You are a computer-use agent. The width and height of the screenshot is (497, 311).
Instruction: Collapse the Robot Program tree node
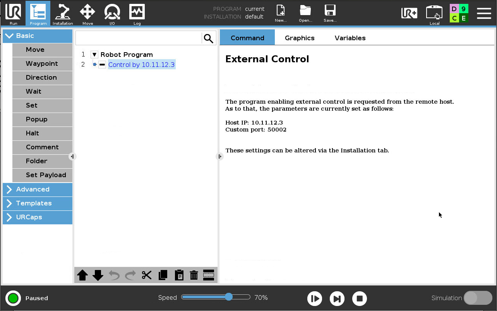(94, 55)
